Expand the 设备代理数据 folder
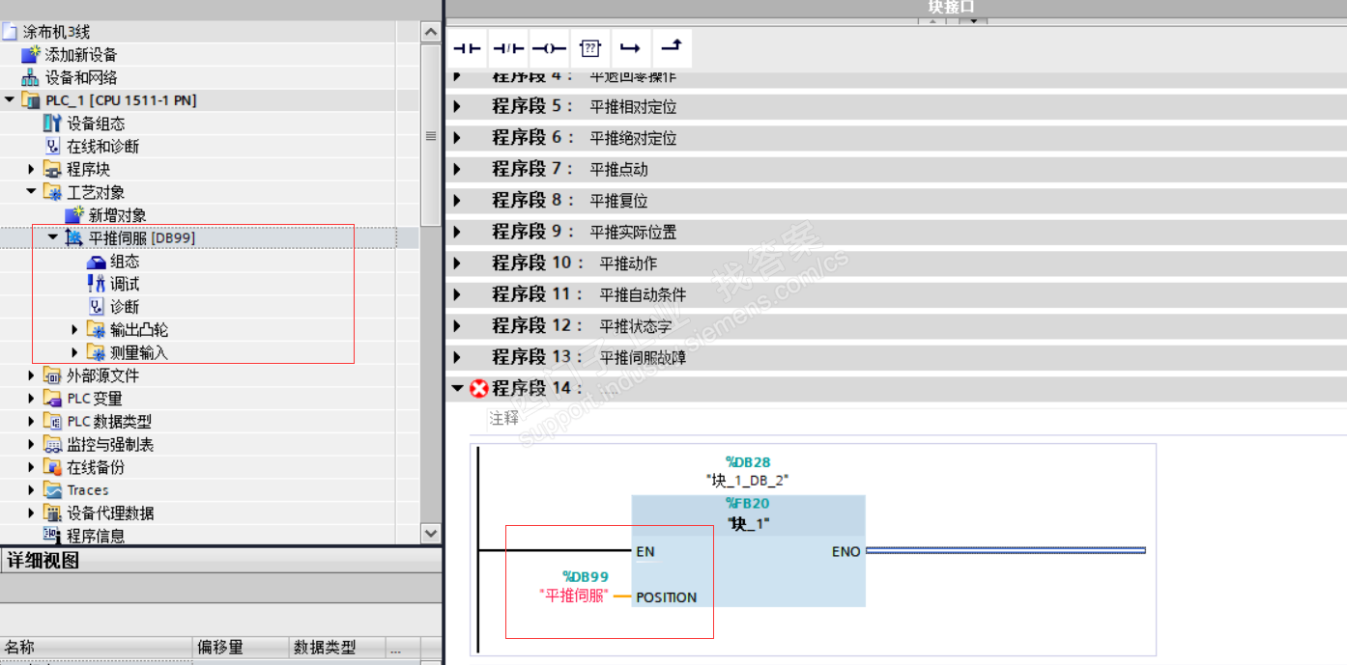 (31, 513)
